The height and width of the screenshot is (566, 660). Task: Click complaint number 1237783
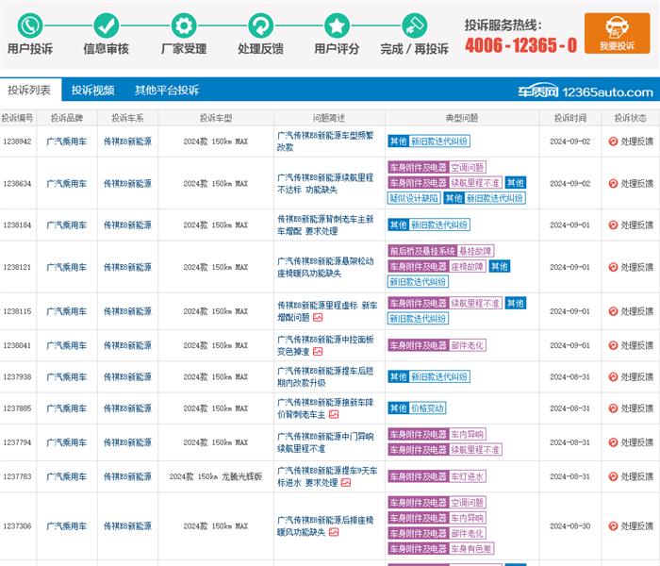17,476
